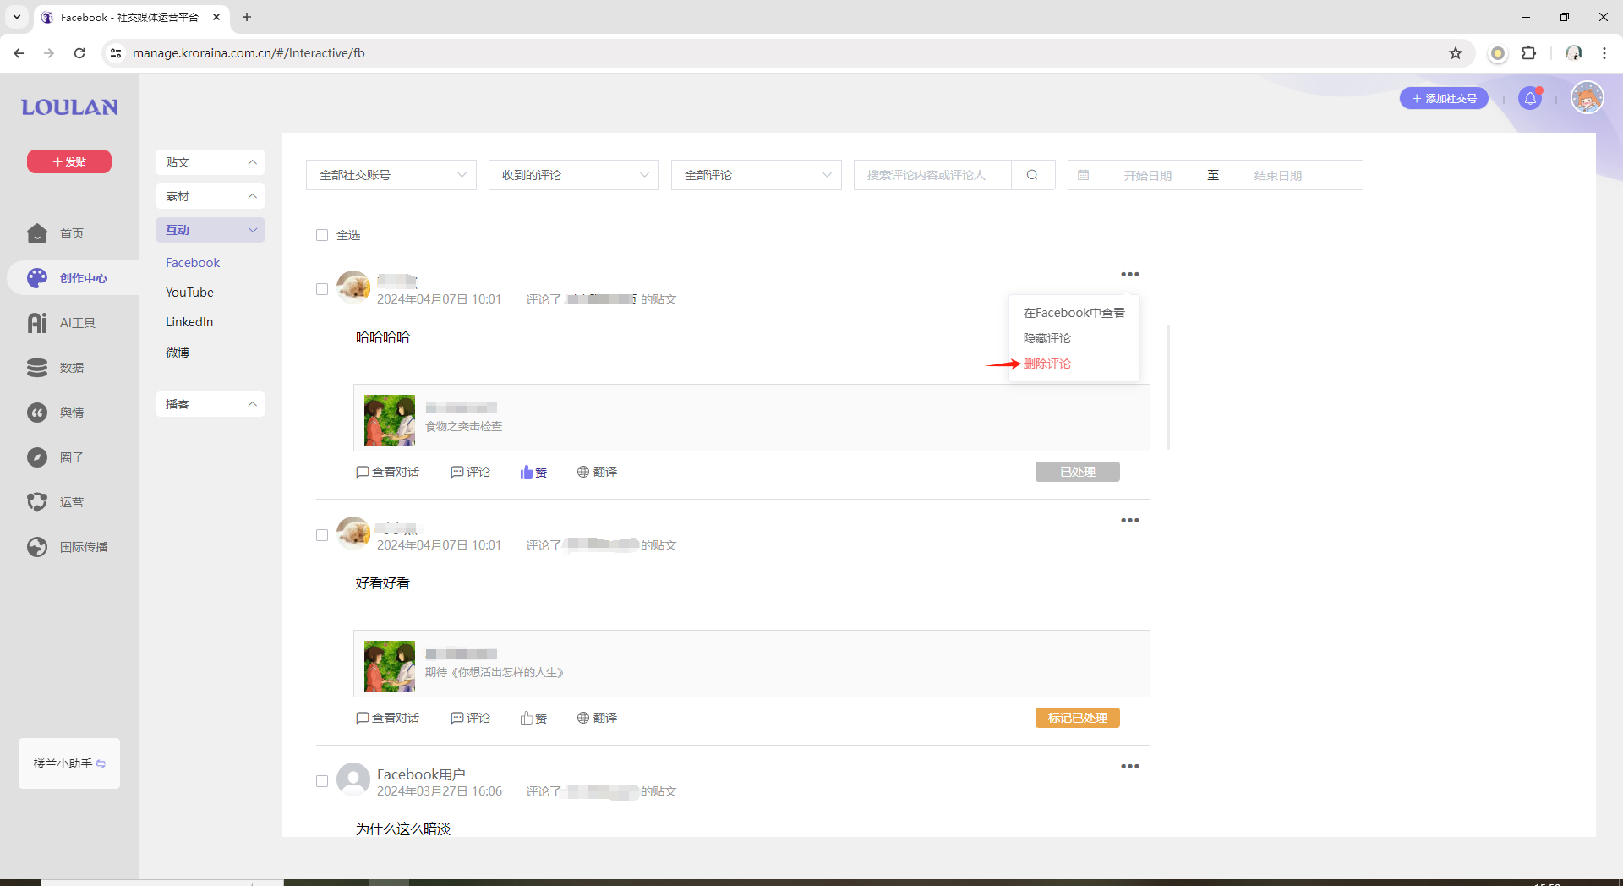The image size is (1623, 886).
Task: Open the 楼兰小助手 assistant
Action: (x=69, y=763)
